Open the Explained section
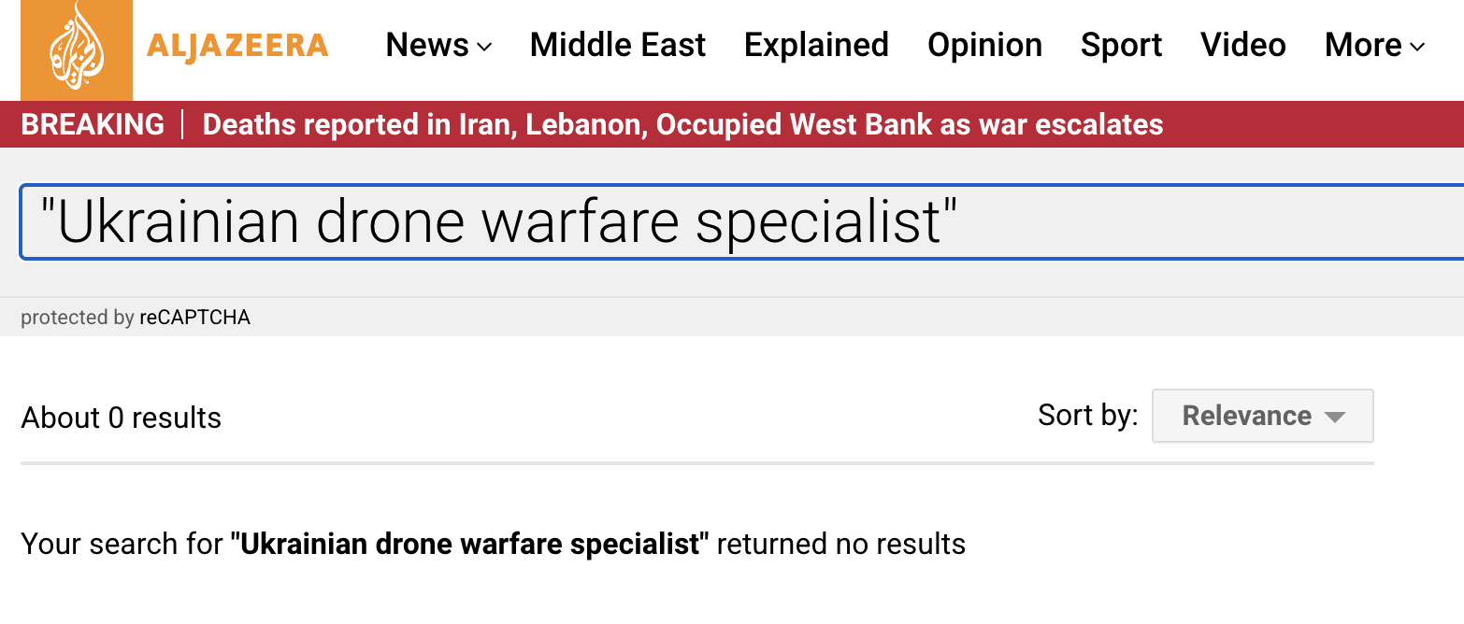Screen dimensions: 1464x624 coord(816,45)
